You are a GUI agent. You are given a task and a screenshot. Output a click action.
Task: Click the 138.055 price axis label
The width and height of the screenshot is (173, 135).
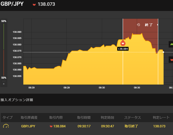tap(17, 76)
